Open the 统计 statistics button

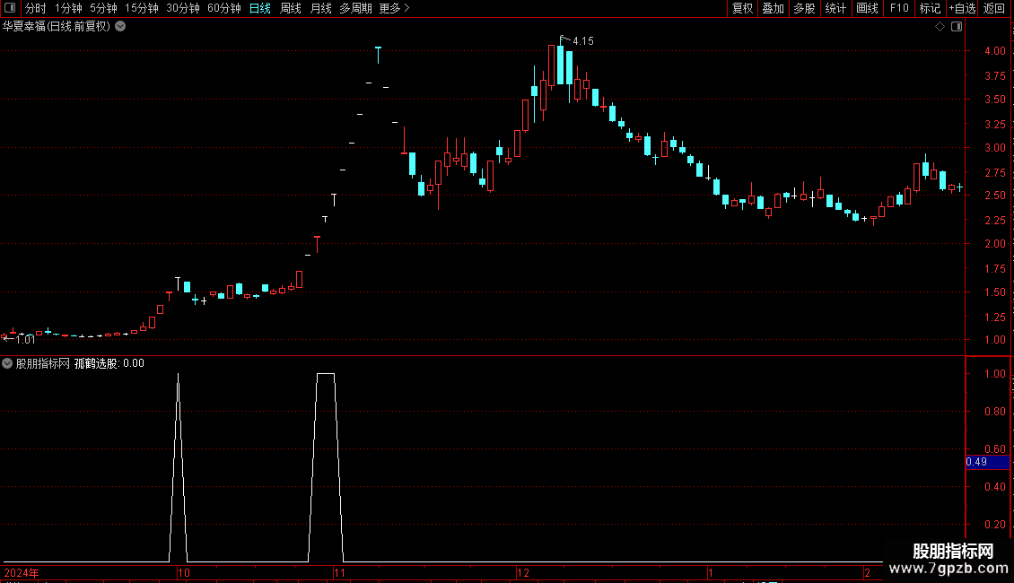click(835, 8)
